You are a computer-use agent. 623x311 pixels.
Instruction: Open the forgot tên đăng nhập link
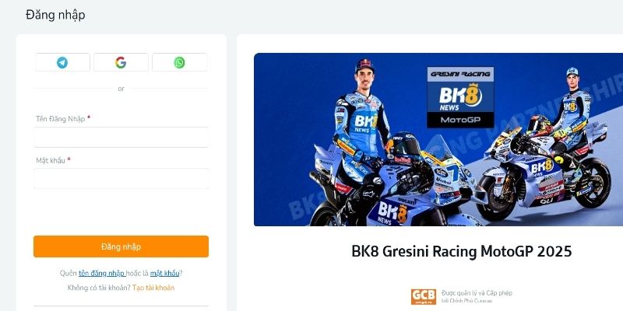(x=102, y=274)
